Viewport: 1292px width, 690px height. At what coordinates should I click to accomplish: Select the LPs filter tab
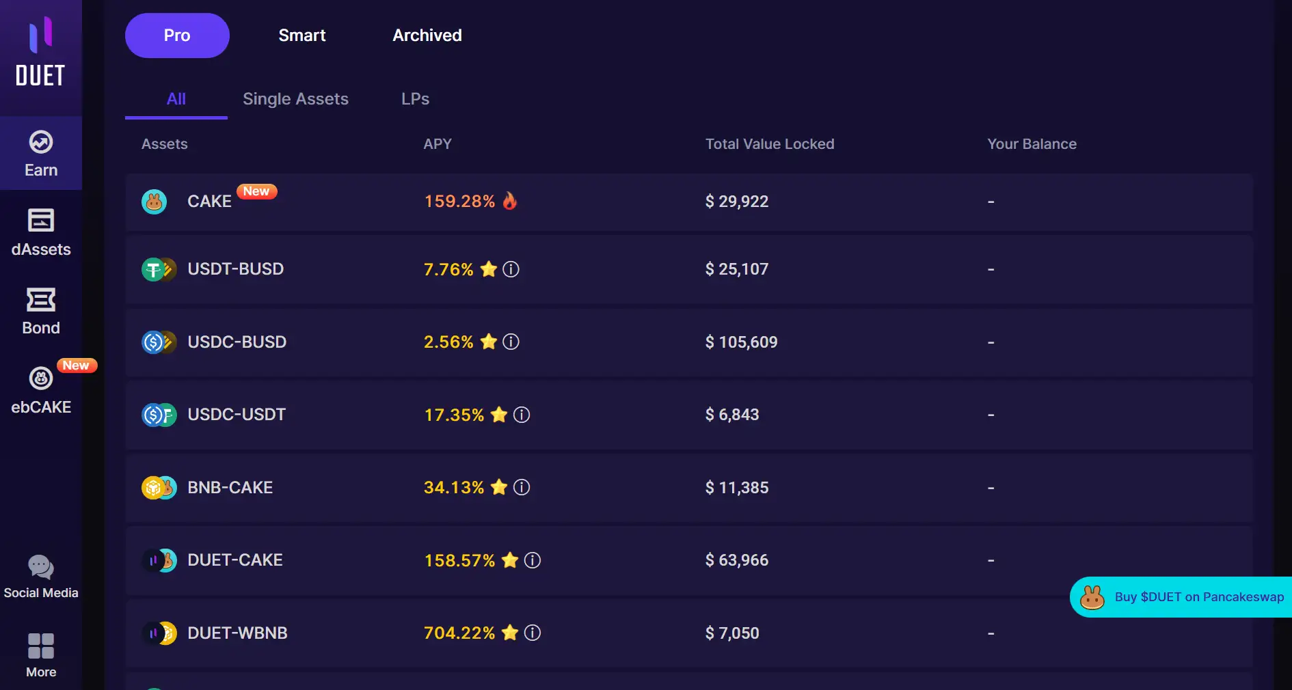pos(415,99)
